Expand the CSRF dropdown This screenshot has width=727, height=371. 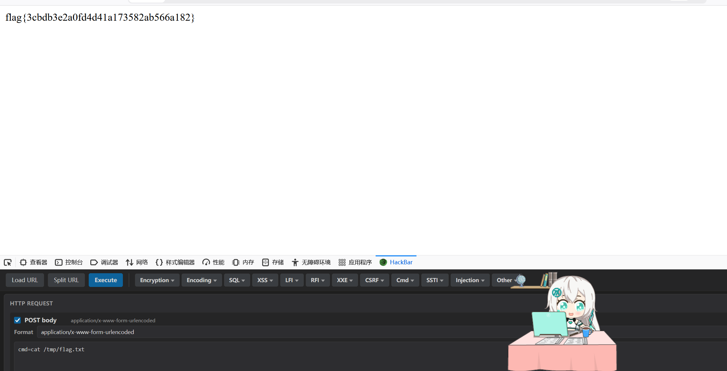pyautogui.click(x=374, y=280)
